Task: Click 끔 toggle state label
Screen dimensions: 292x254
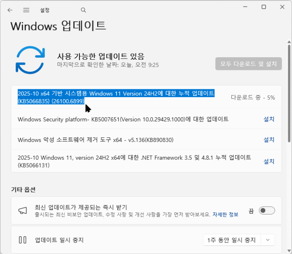Action: [251, 211]
